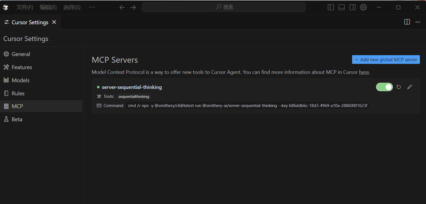Select the Rules sidebar icon
The height and width of the screenshot is (204, 426).
(x=6, y=93)
